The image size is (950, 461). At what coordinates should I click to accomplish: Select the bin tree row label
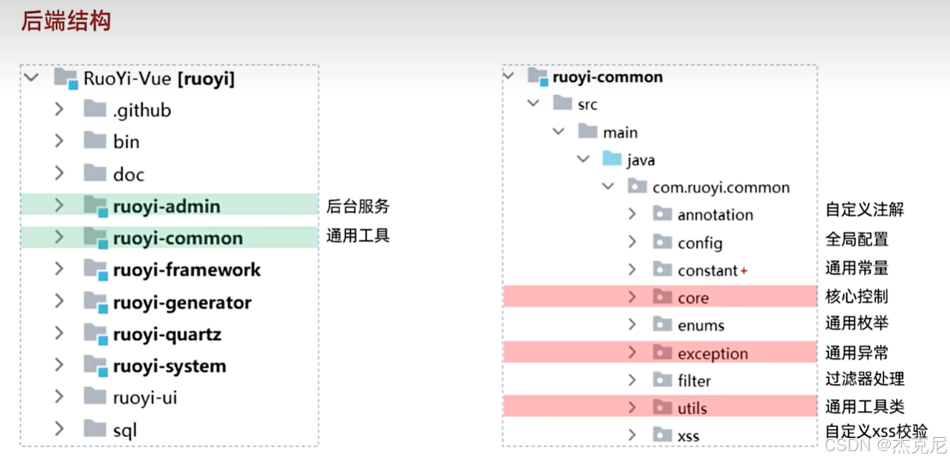(x=126, y=141)
